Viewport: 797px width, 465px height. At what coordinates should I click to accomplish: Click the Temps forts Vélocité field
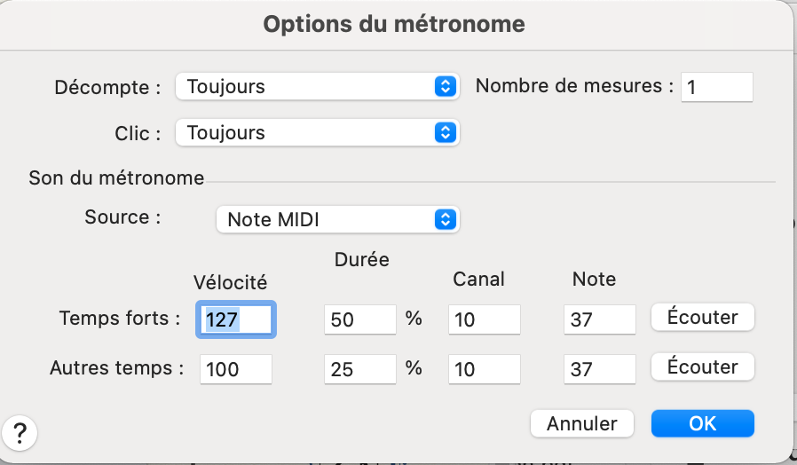point(236,319)
